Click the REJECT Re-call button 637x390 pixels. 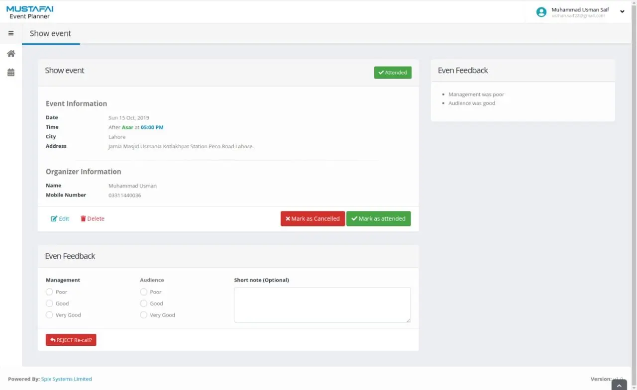71,340
